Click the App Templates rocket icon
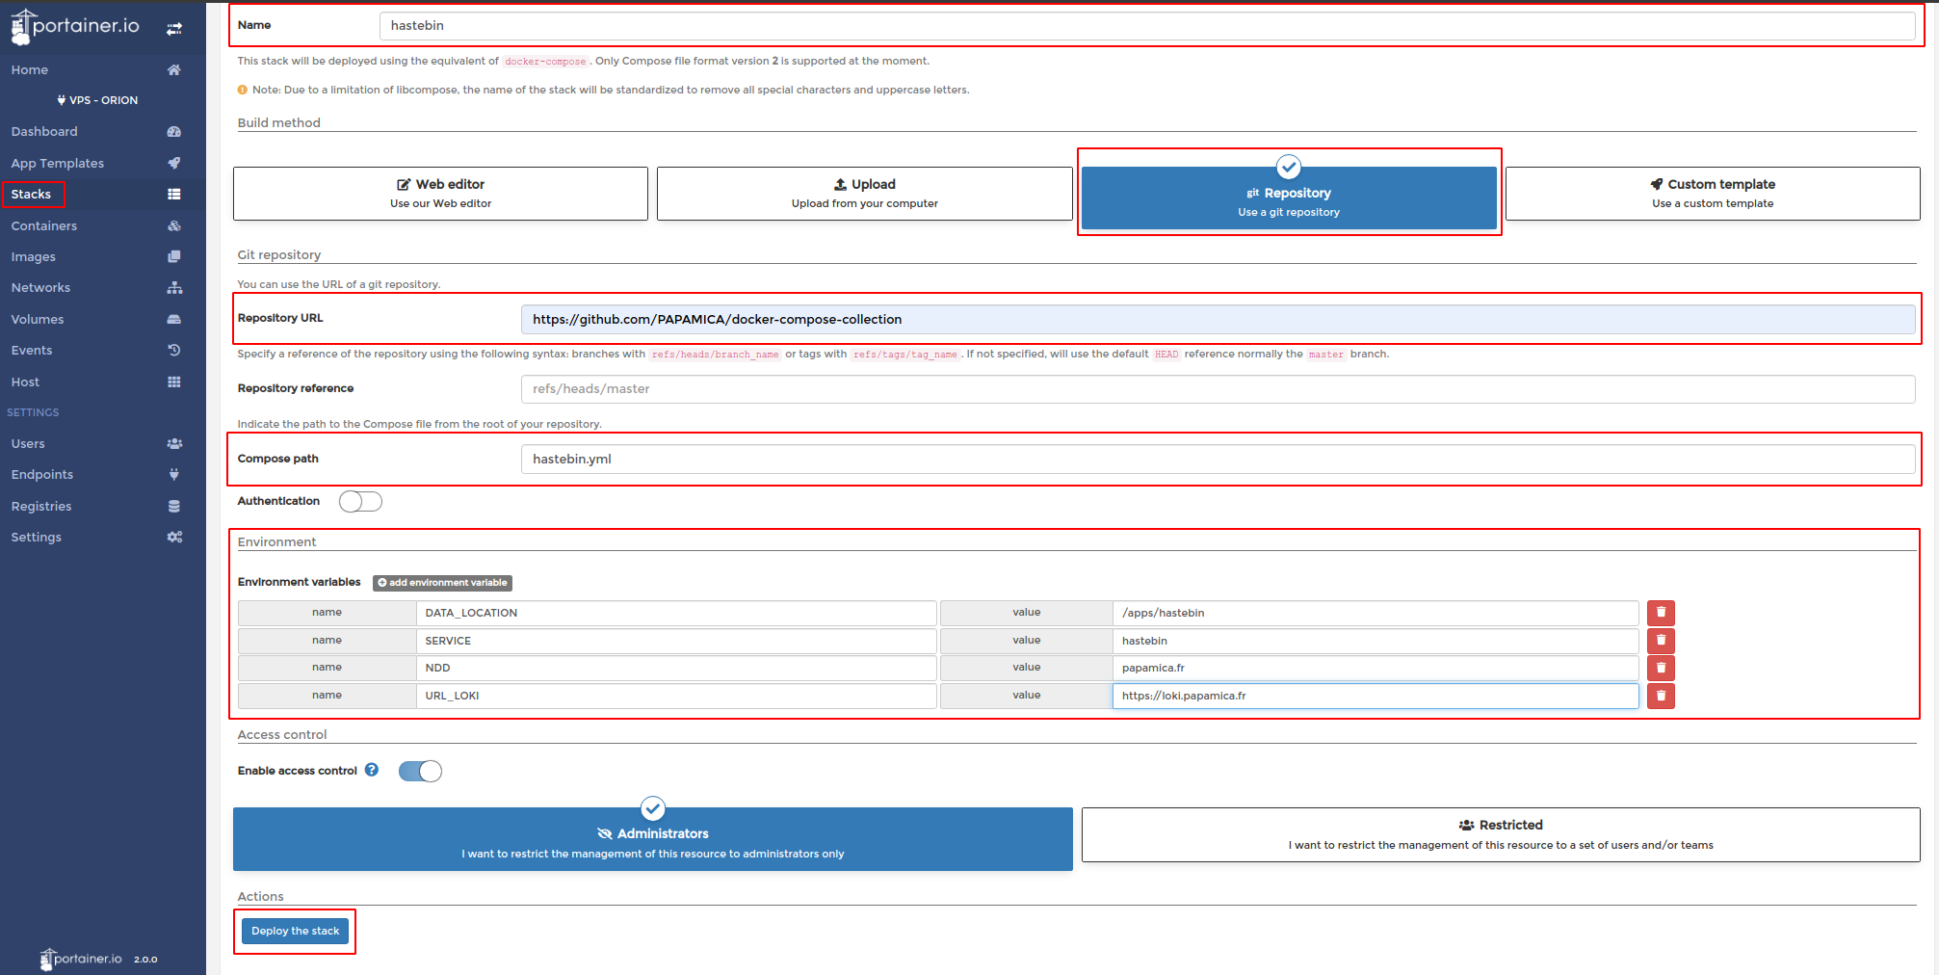 coord(174,163)
